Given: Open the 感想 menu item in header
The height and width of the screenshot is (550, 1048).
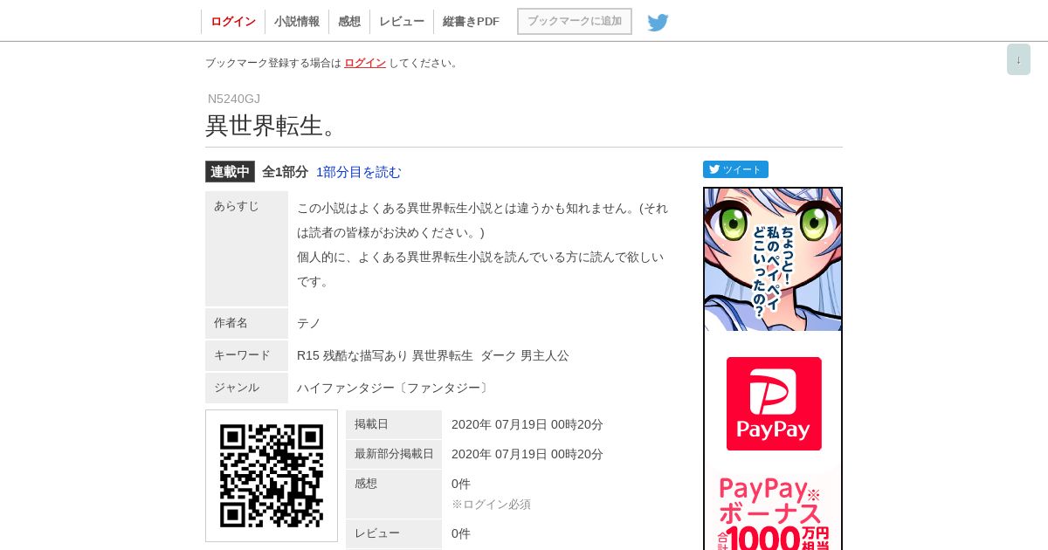Looking at the screenshot, I should 349,22.
